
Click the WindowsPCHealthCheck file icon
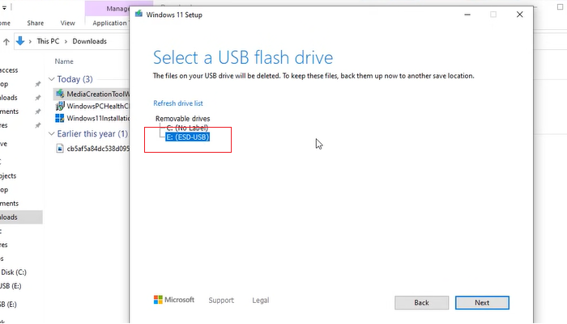pyautogui.click(x=60, y=106)
